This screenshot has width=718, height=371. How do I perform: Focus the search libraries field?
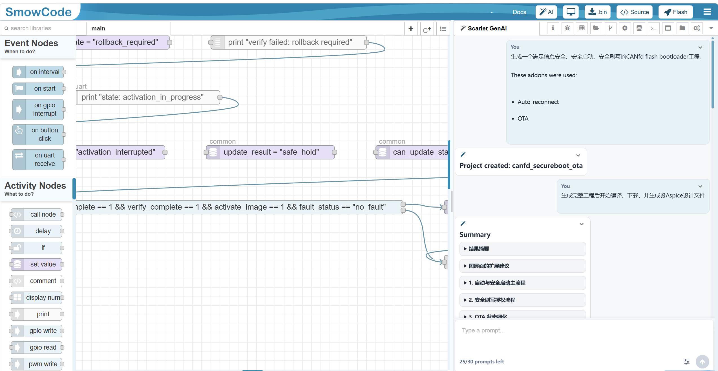38,28
